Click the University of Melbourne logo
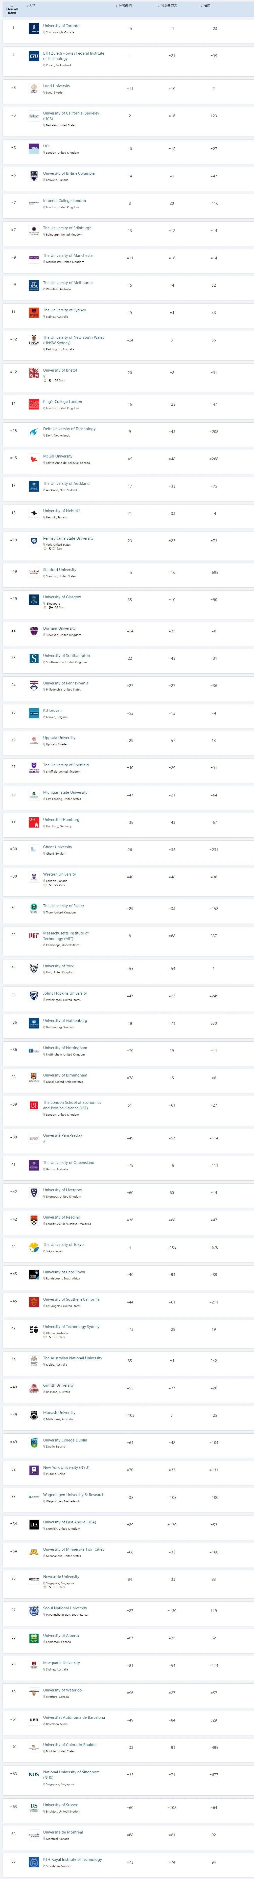This screenshot has height=1879, width=254. 34,285
